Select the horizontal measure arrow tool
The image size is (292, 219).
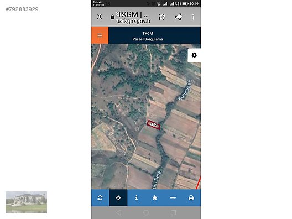pyautogui.click(x=173, y=197)
